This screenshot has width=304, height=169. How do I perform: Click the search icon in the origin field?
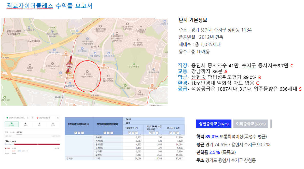point(28,118)
